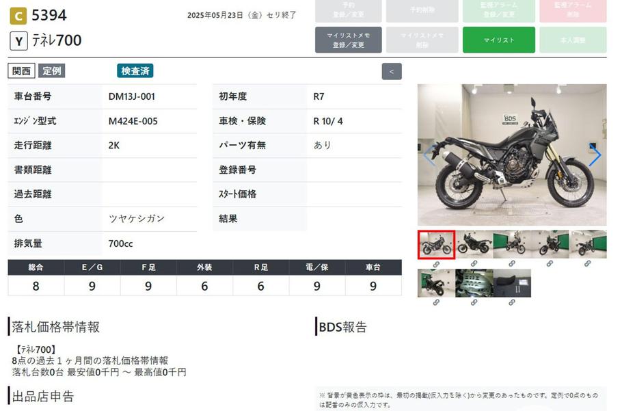
Task: Click the link icon under the skid plate thumbnail
Action: (x=474, y=303)
